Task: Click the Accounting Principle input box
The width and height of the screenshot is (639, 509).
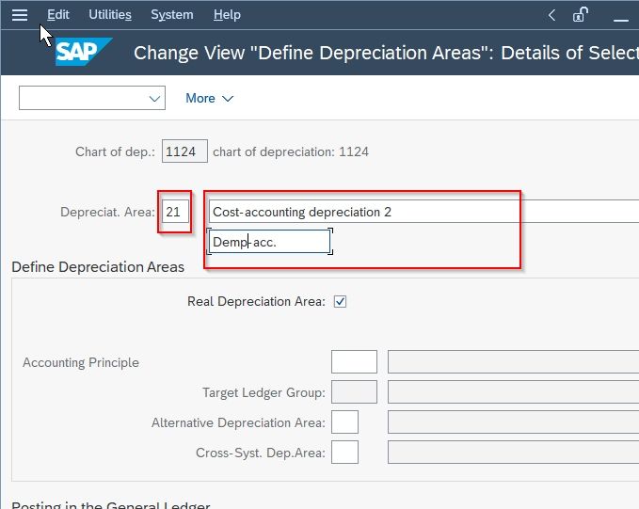Action: click(x=354, y=361)
